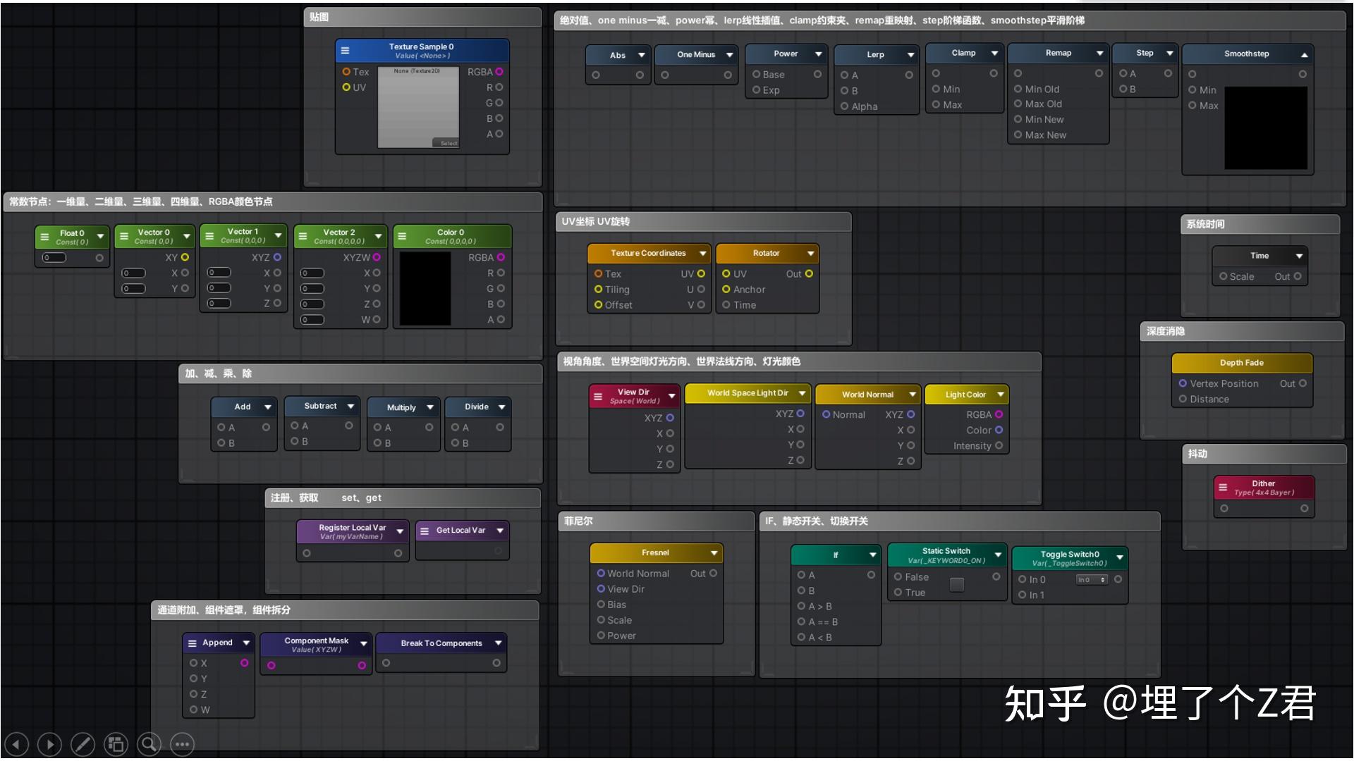This screenshot has width=1354, height=761.
Task: Open the Dither node menu icon
Action: (x=1224, y=487)
